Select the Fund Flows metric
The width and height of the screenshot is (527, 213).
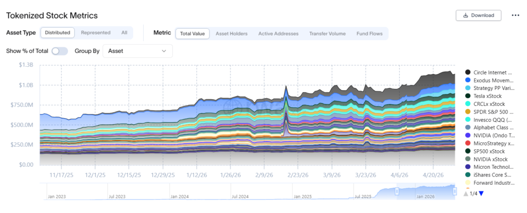pyautogui.click(x=370, y=33)
